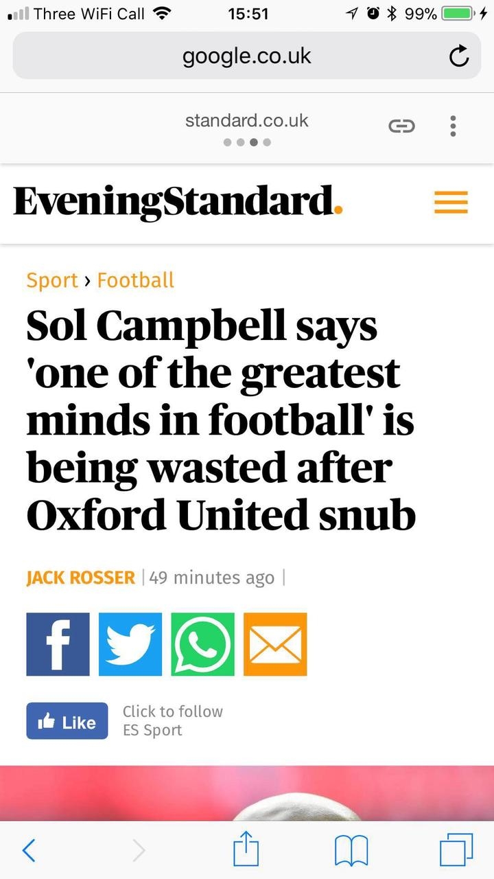Open Safari bookmarks
Image resolution: width=494 pixels, height=879 pixels.
(351, 850)
